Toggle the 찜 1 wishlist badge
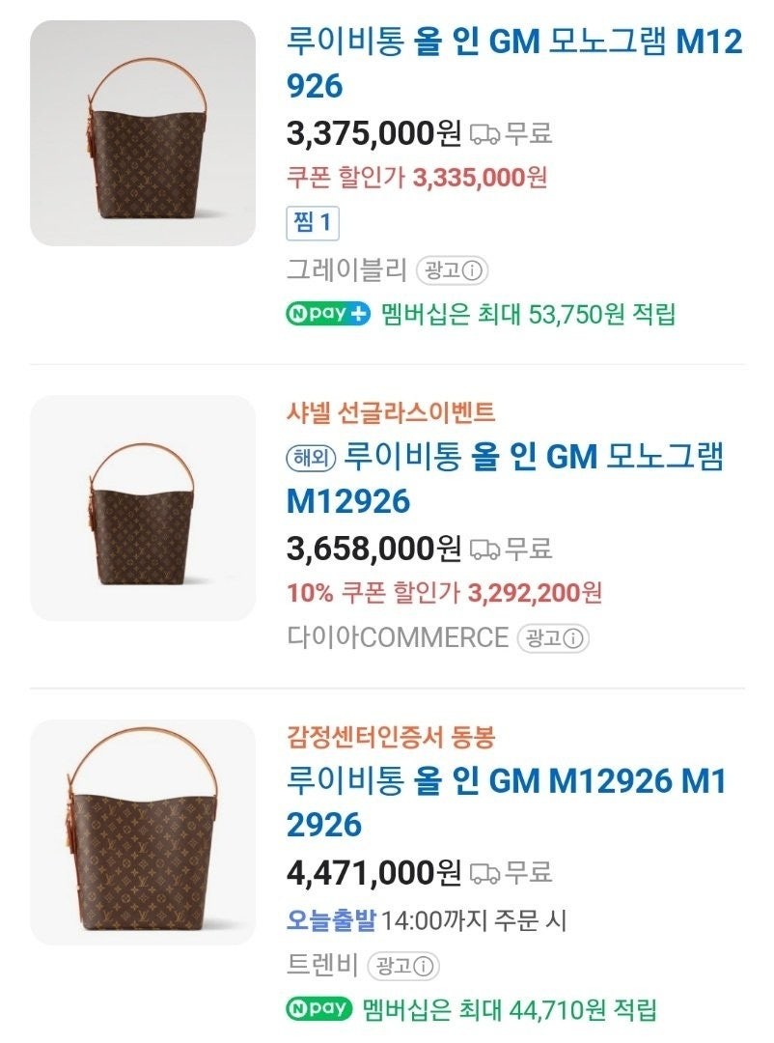This screenshot has height=1043, width=774. (313, 223)
